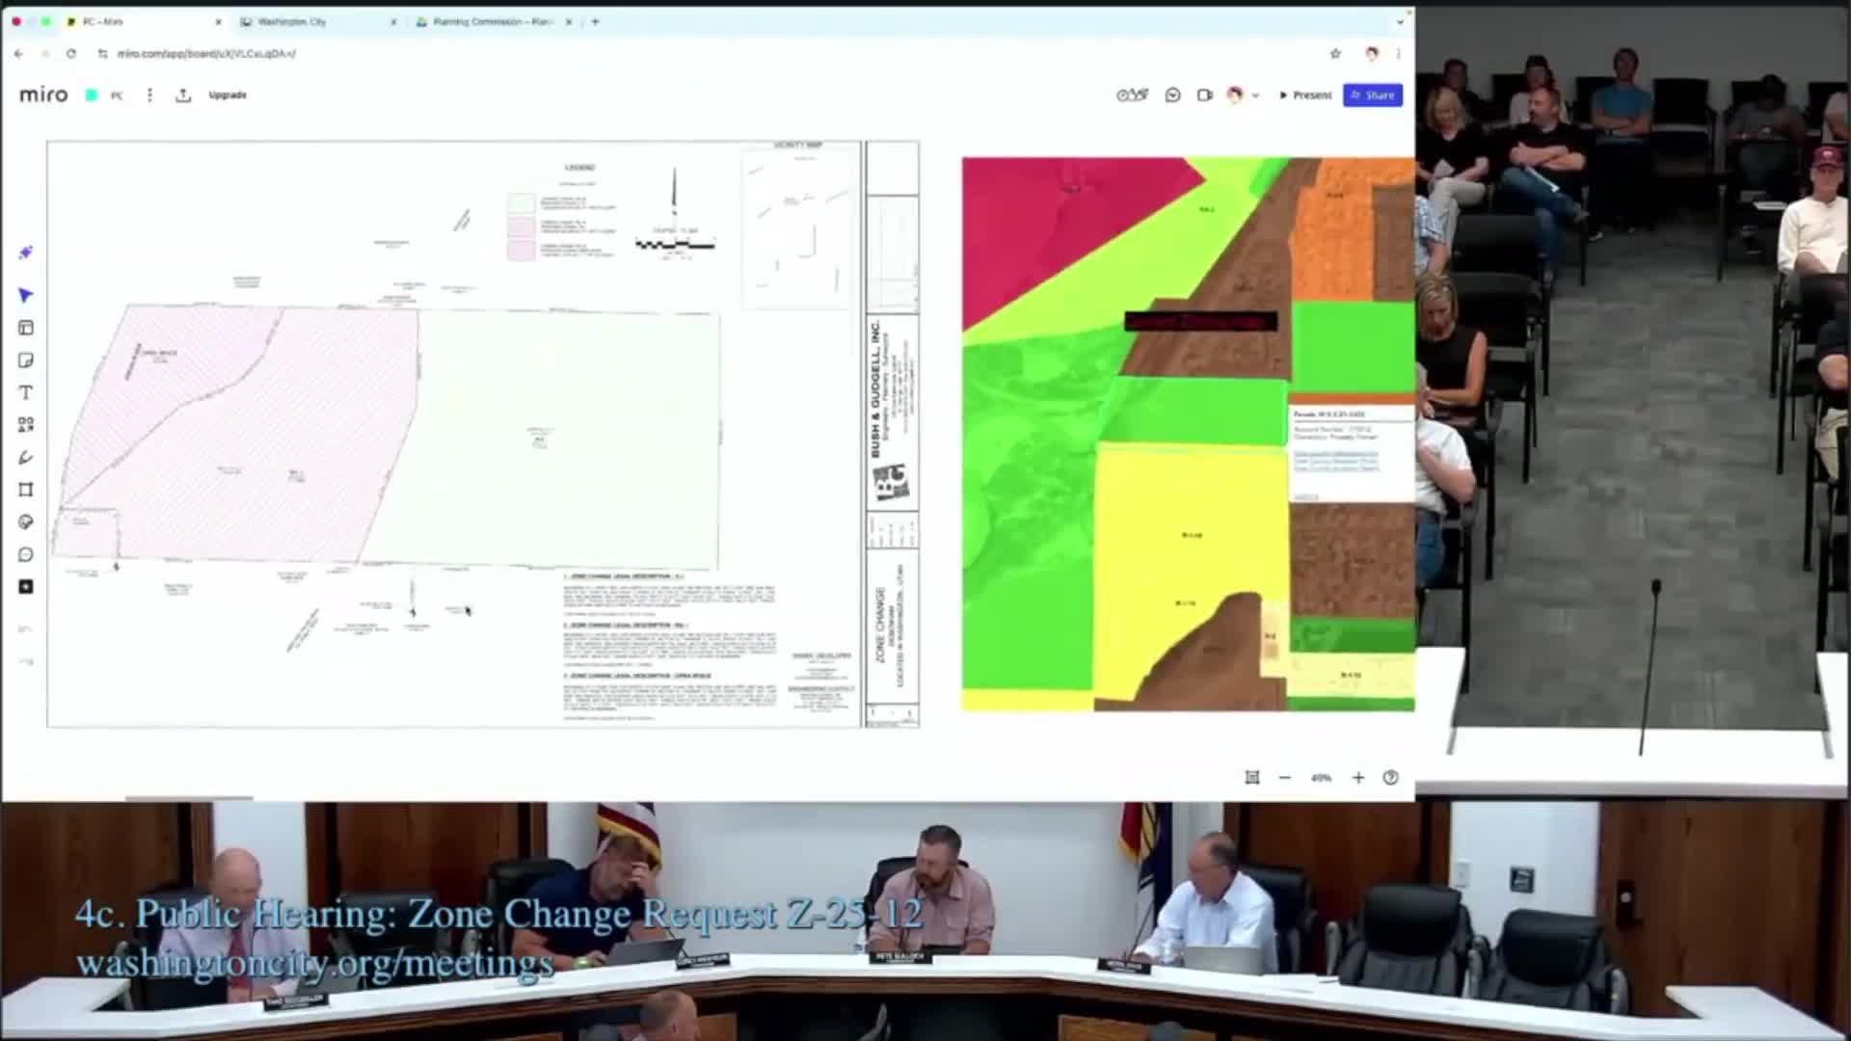Switch to the Washington City tab

(292, 21)
